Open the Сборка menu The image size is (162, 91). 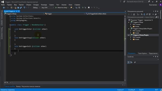(x=29, y=5)
